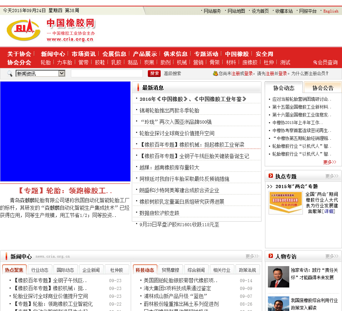Open the 新闻资讯 search category dropdown
The height and width of the screenshot is (311, 342).
(40, 73)
